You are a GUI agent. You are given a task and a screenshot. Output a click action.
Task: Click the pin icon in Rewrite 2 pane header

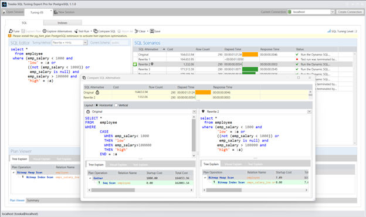(203, 111)
